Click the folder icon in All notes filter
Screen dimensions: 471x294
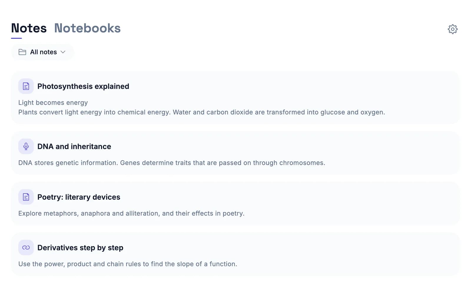pos(22,52)
